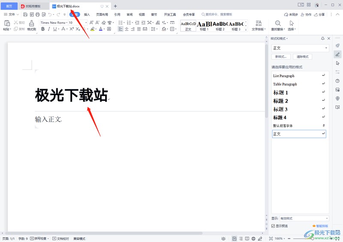Click the command search field
343x242 pixels.
217,15
